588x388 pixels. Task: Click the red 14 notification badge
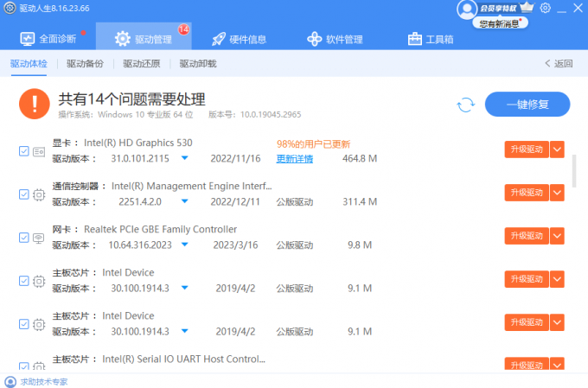point(183,29)
